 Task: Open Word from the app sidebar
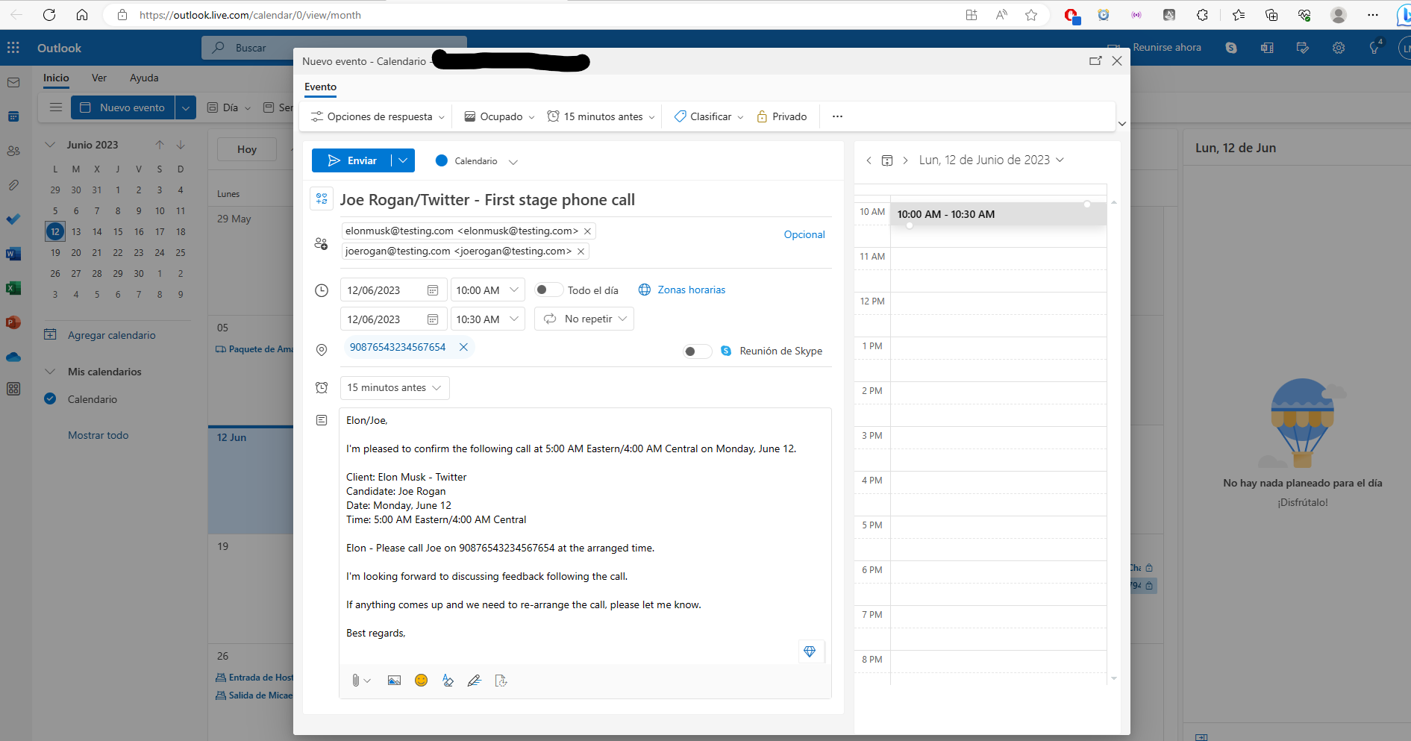13,254
